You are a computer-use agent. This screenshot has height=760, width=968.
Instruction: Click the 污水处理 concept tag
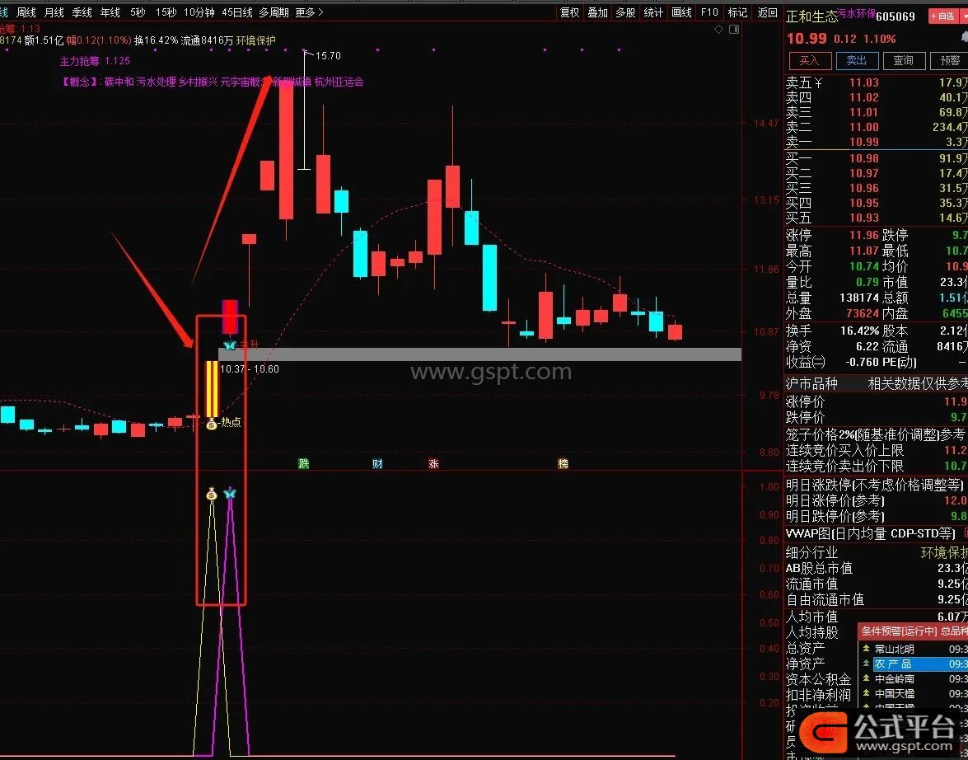(x=157, y=82)
